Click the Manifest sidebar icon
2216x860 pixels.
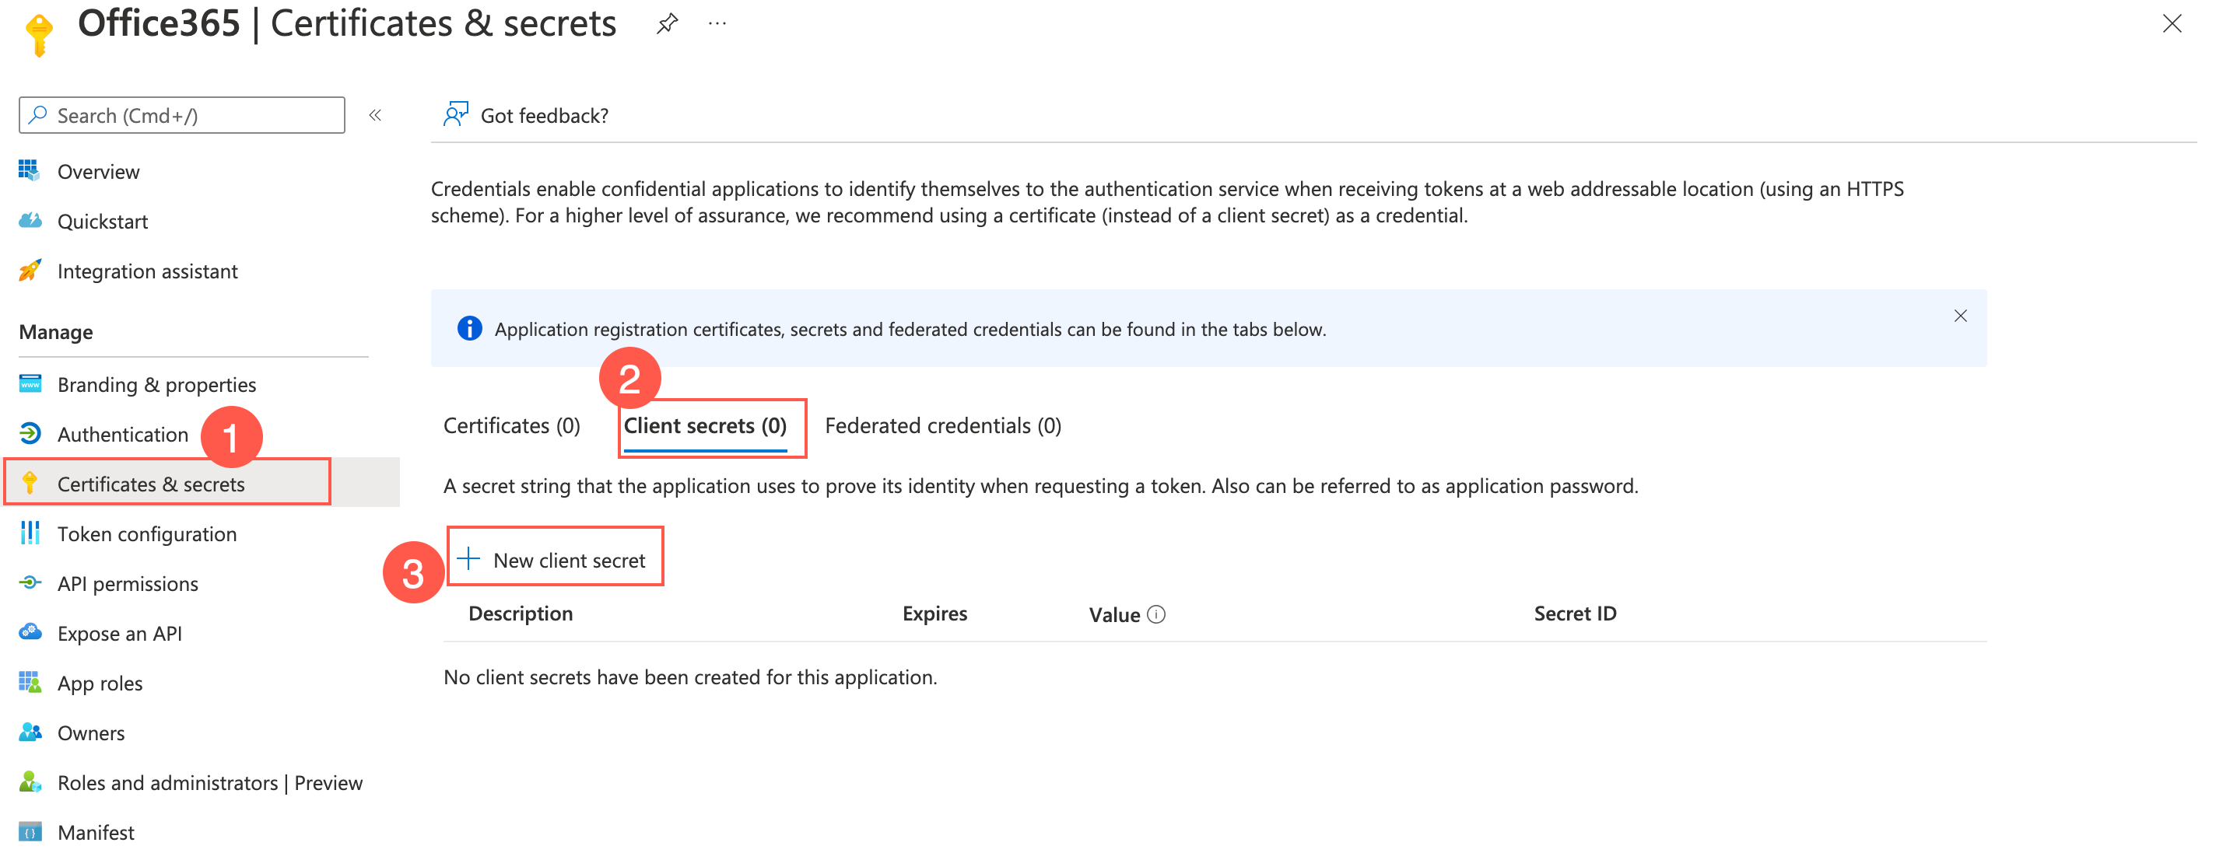(30, 833)
